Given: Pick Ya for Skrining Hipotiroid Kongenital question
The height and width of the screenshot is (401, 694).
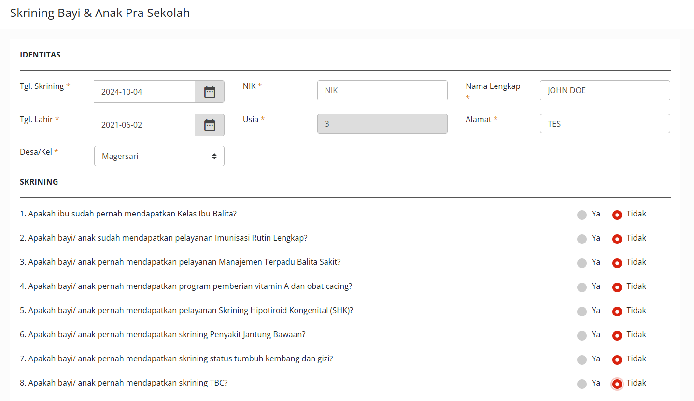Looking at the screenshot, I should click(582, 311).
